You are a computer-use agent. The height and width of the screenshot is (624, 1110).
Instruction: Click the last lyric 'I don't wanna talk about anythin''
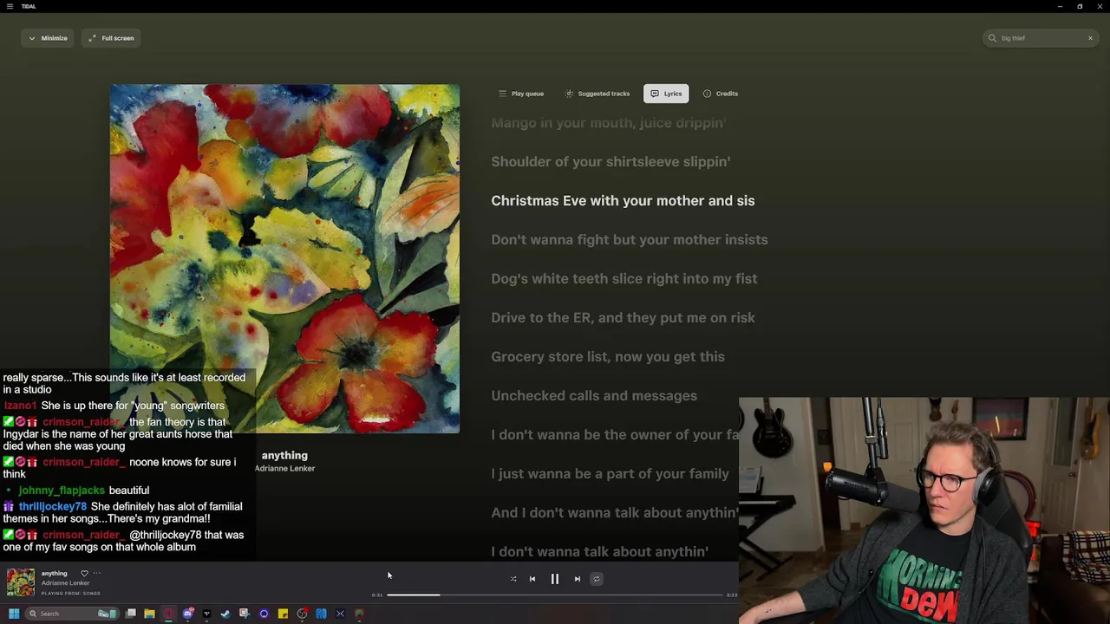point(599,551)
